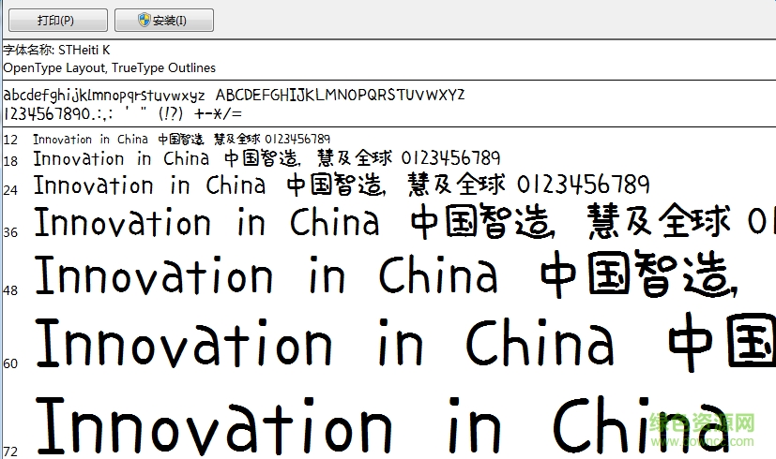Click the size label '48'
Viewport: 776px width, 459px height.
click(x=10, y=290)
